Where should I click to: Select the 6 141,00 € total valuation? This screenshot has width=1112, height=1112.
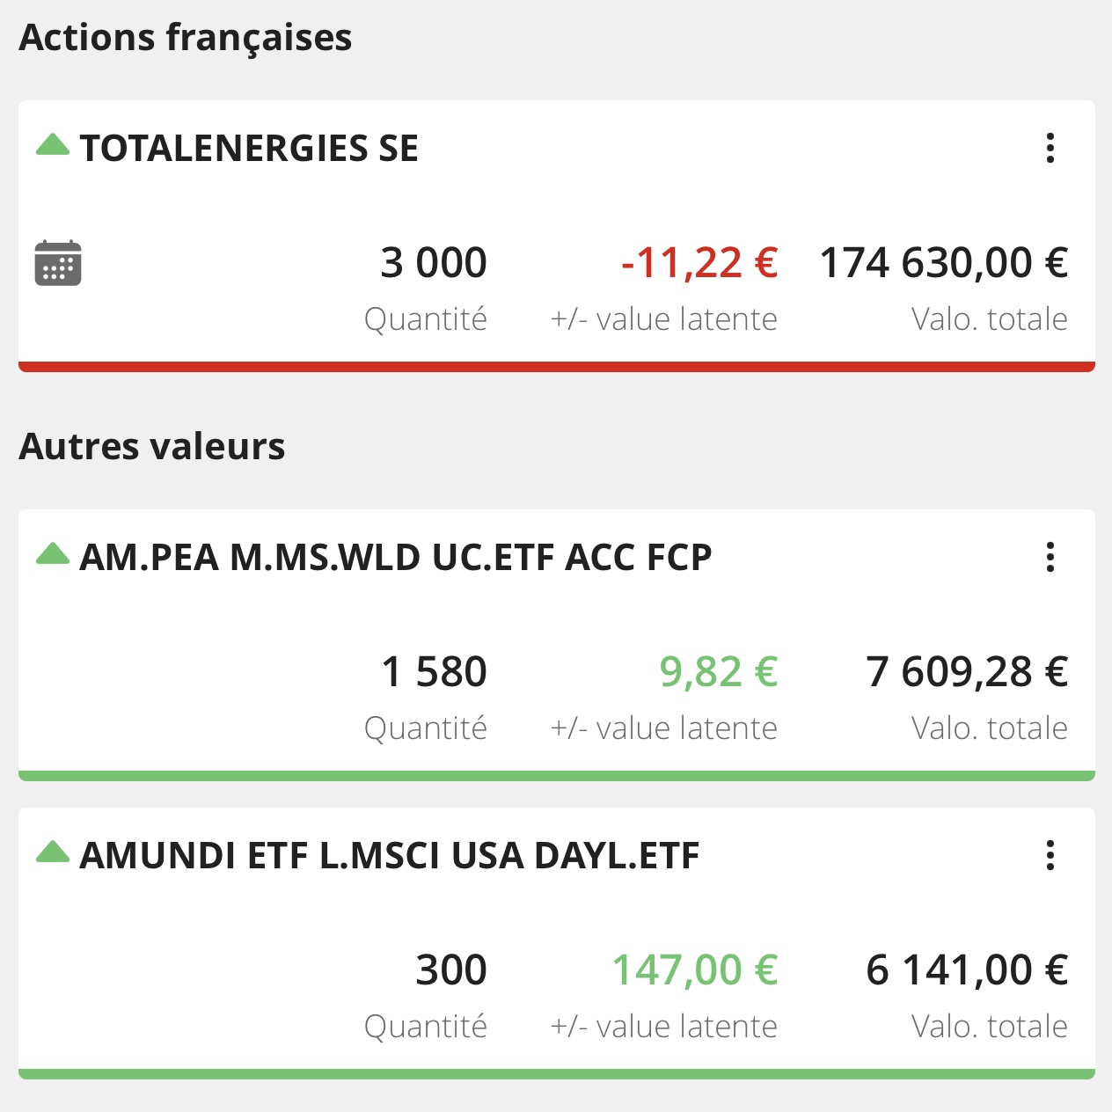(x=967, y=970)
